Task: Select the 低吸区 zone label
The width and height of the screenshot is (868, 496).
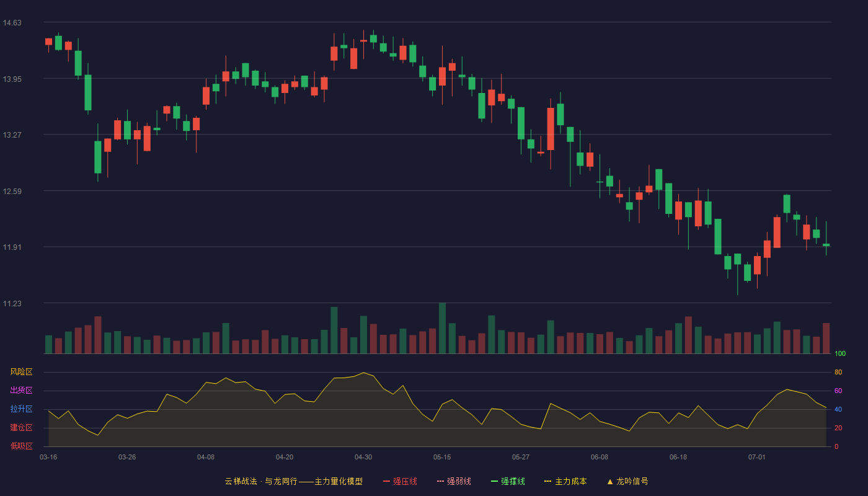Action: (21, 446)
